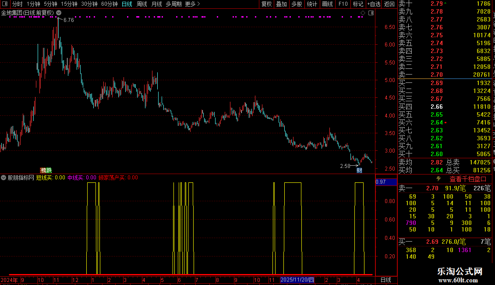Select the 日线 daily period tab
Viewport: 495px width, 285px height.
pyautogui.click(x=127, y=4)
